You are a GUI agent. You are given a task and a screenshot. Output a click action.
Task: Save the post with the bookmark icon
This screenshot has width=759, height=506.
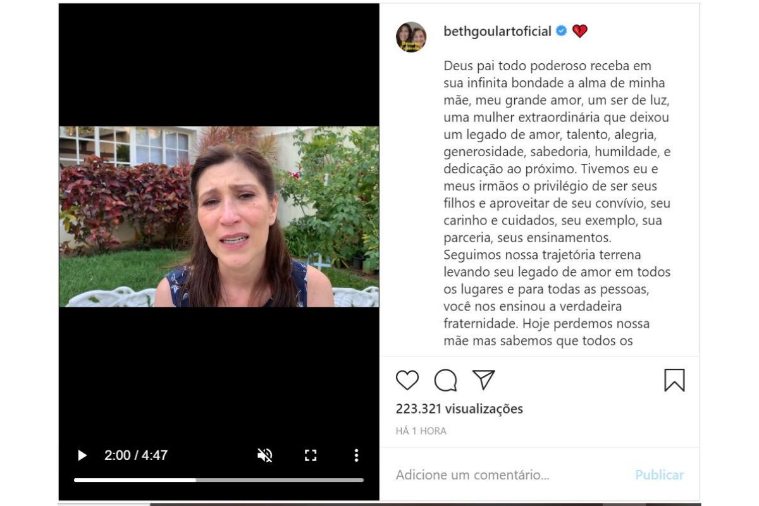(x=674, y=380)
